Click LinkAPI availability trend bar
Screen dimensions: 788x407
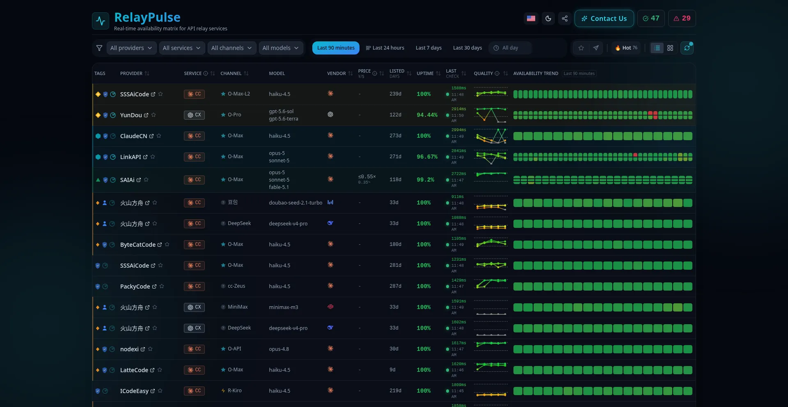click(602, 157)
